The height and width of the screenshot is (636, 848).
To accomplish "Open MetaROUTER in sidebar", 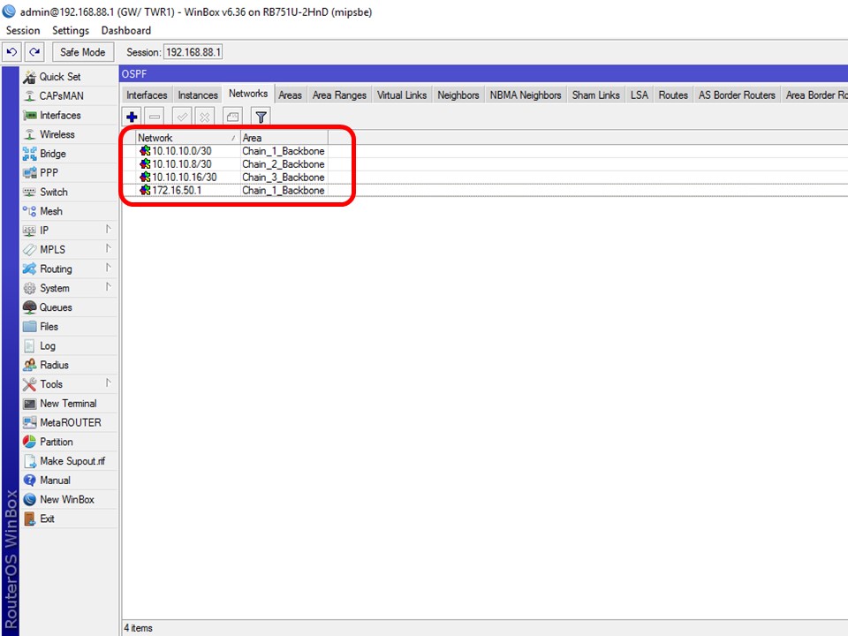I will coord(69,422).
